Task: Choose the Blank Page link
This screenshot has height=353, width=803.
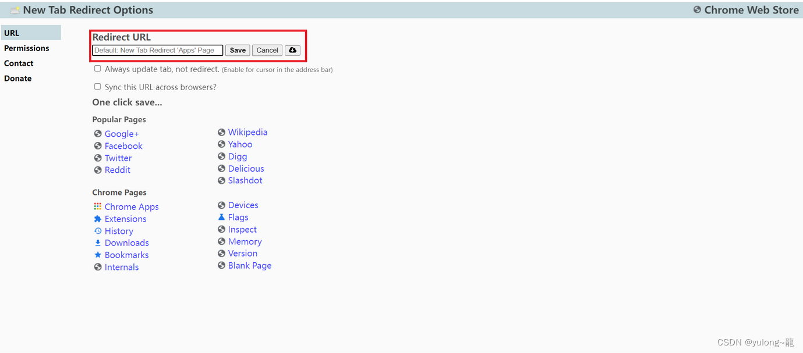Action: 249,265
